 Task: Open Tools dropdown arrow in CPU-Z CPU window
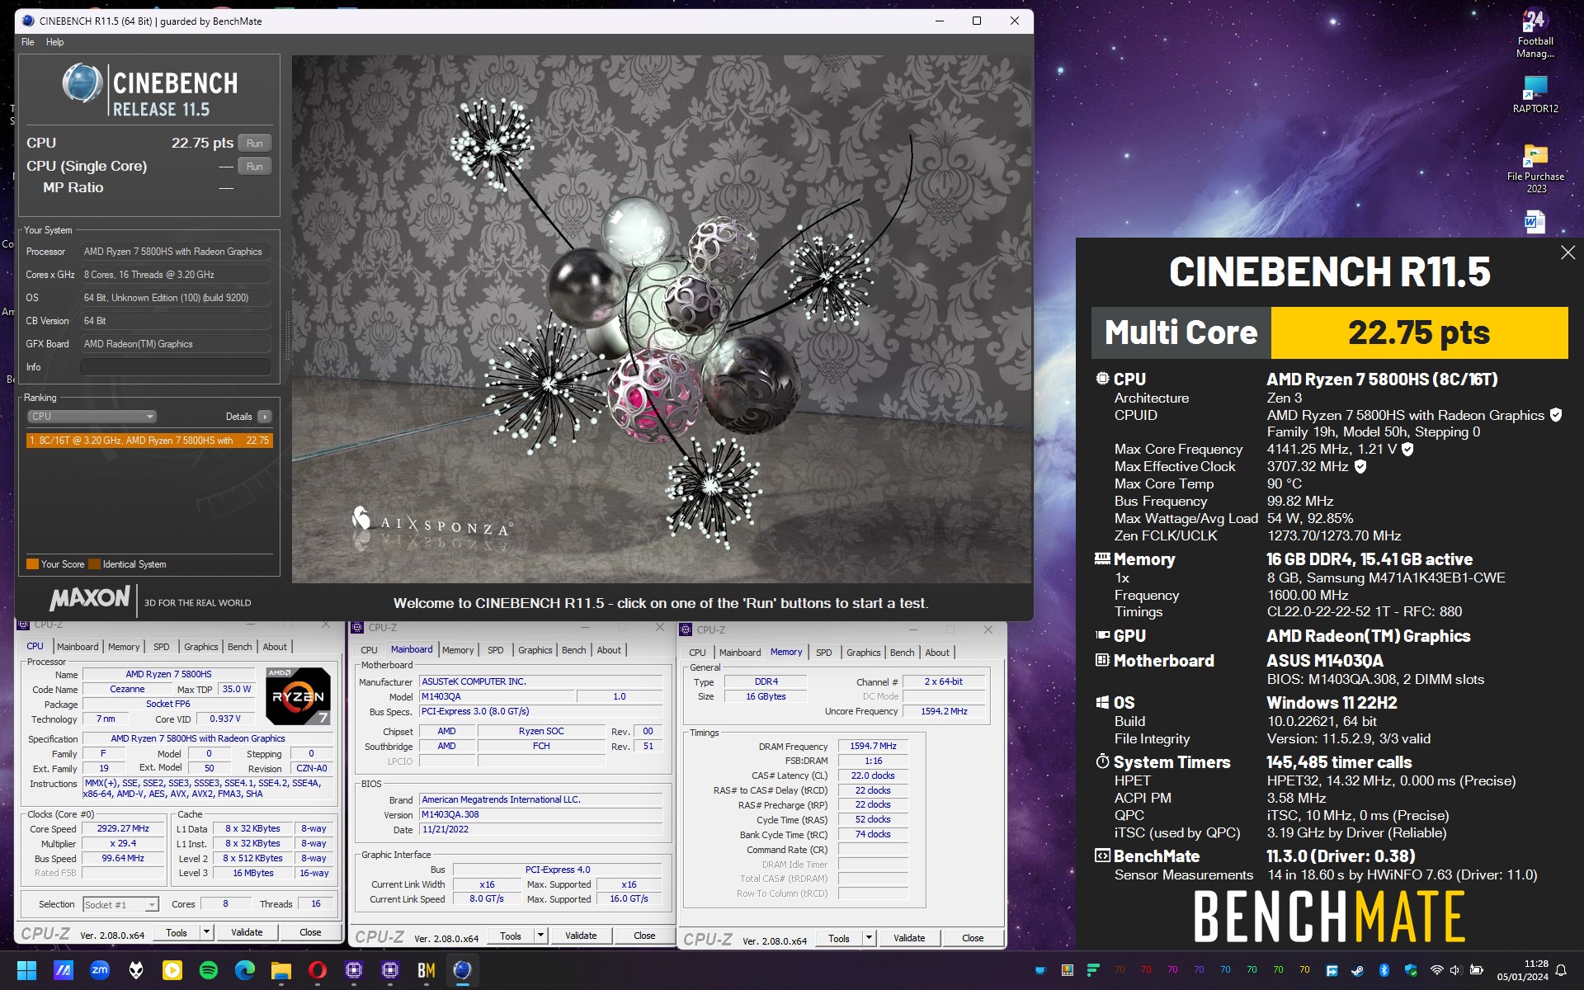coord(206,932)
